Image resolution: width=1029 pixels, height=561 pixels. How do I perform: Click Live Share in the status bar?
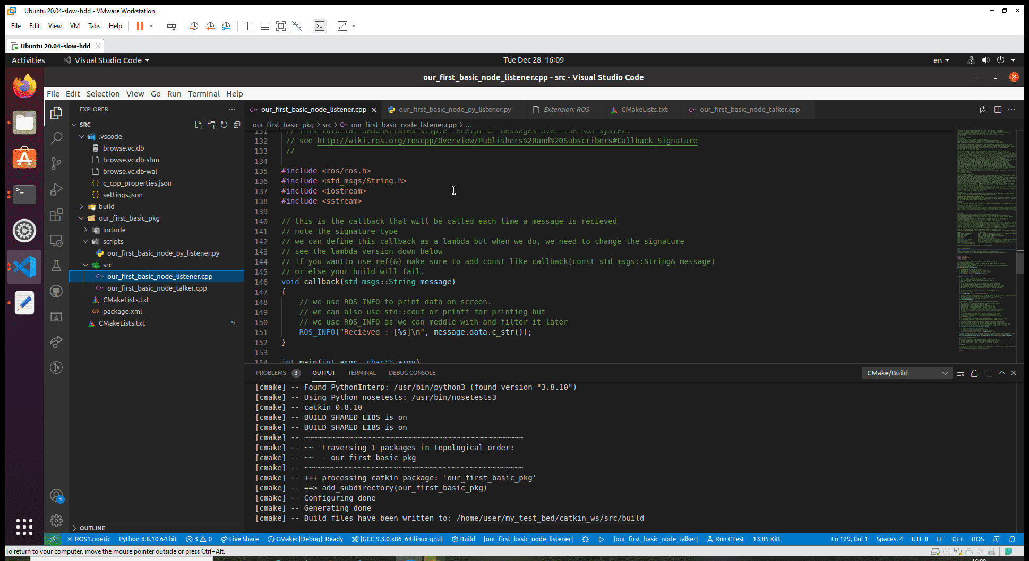click(x=239, y=539)
